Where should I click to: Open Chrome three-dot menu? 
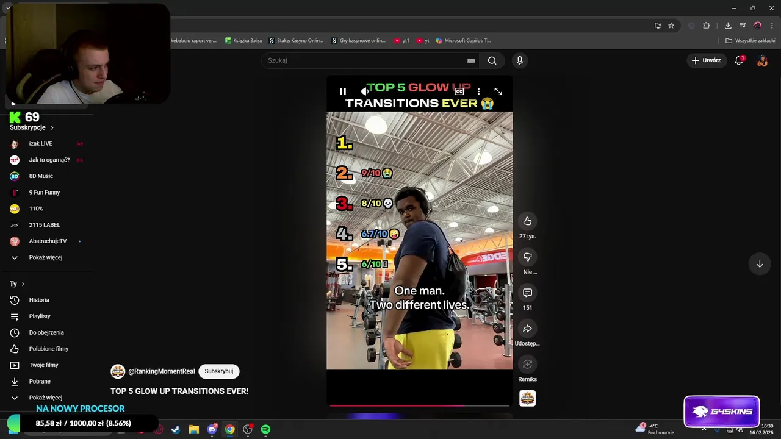(772, 26)
